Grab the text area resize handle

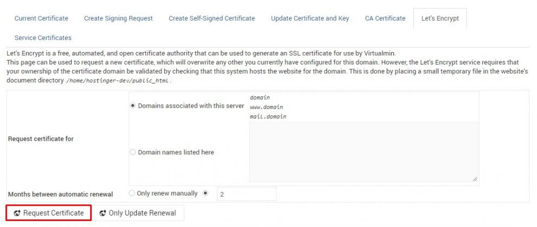point(475,179)
